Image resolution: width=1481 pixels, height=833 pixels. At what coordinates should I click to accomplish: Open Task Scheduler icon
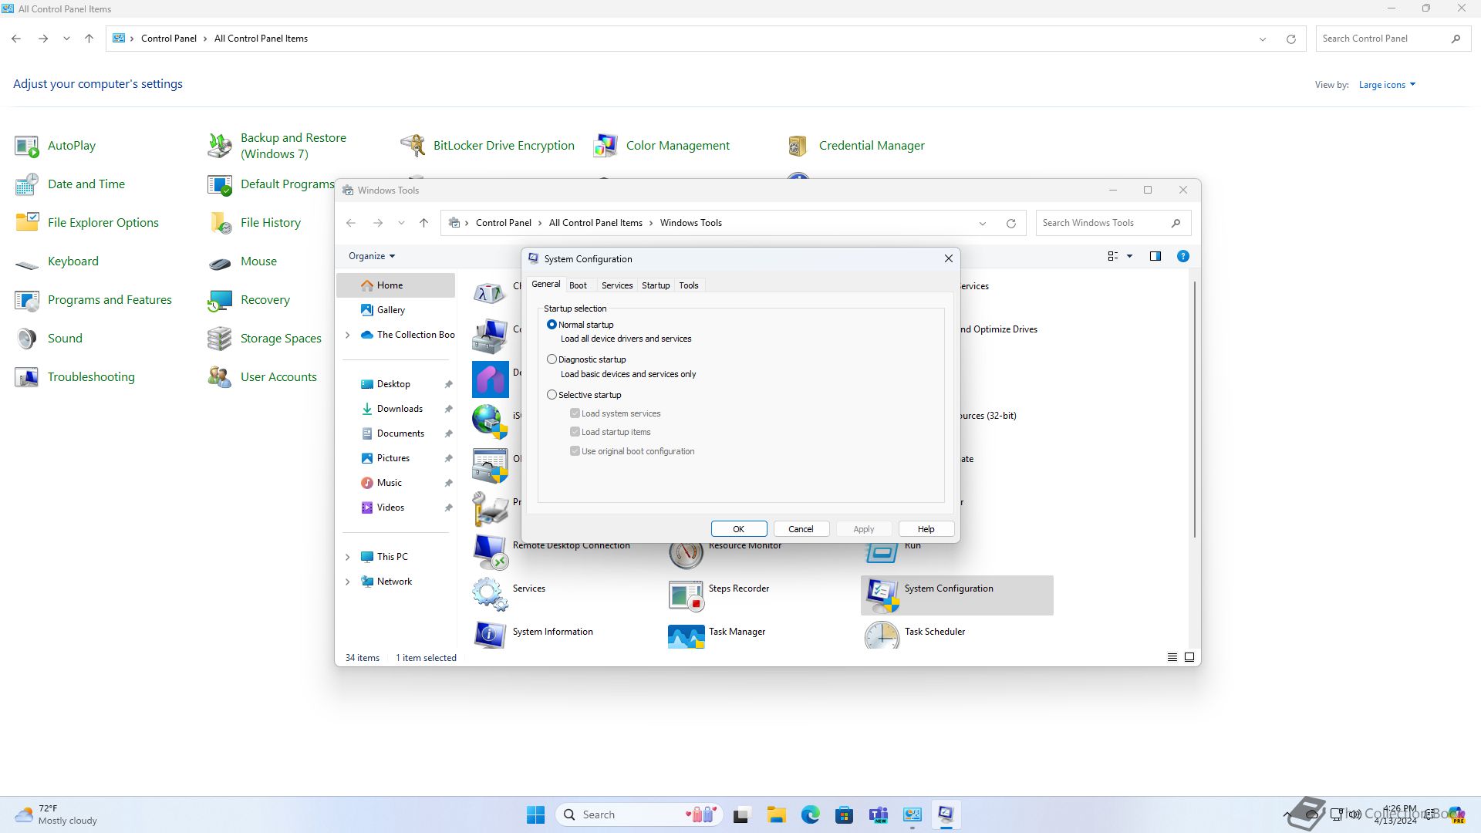882,634
